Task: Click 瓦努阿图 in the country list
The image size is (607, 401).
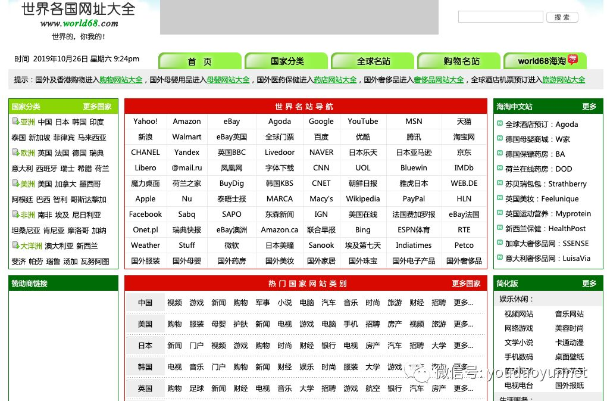Action: click(95, 262)
